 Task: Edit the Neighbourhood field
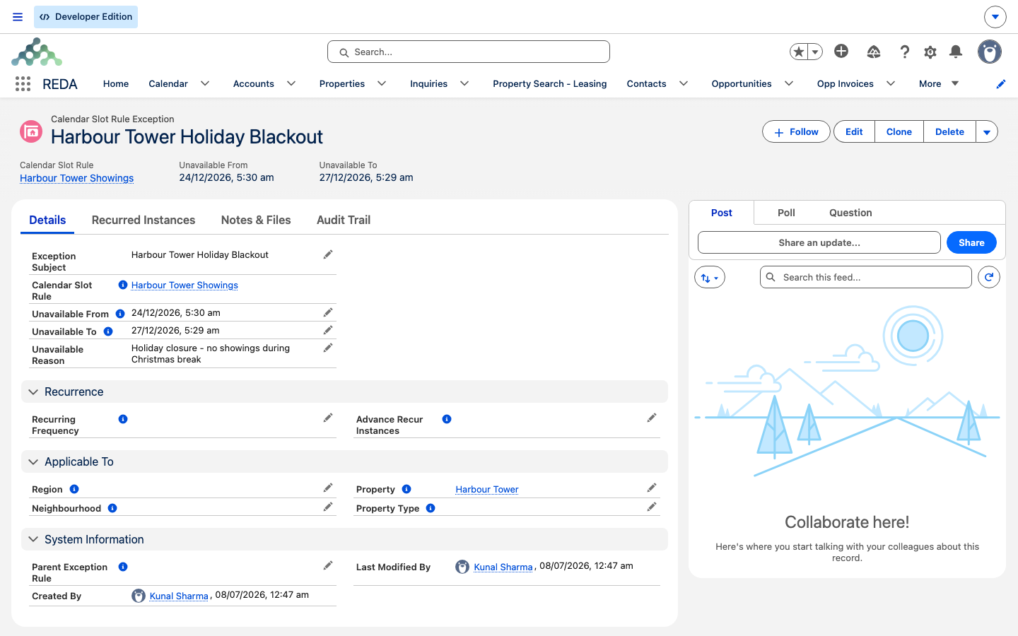click(x=328, y=507)
